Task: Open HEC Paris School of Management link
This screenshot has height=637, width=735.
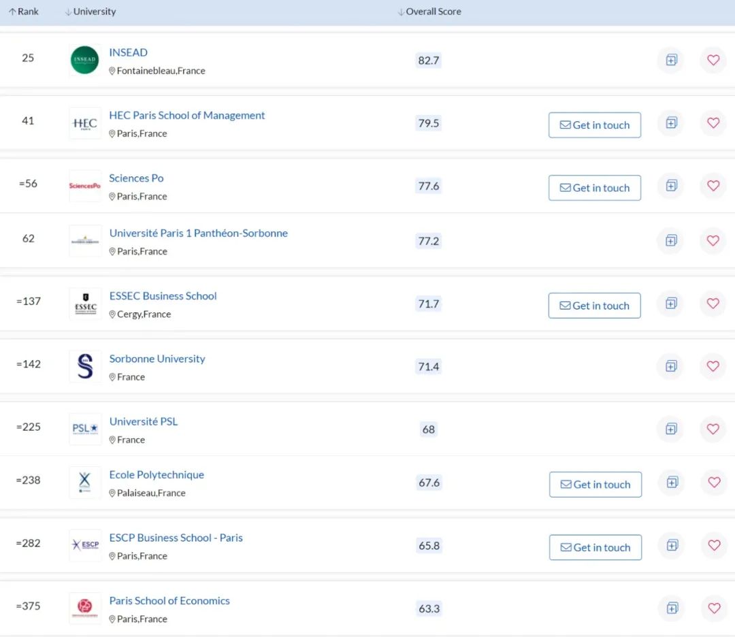Action: (x=187, y=115)
